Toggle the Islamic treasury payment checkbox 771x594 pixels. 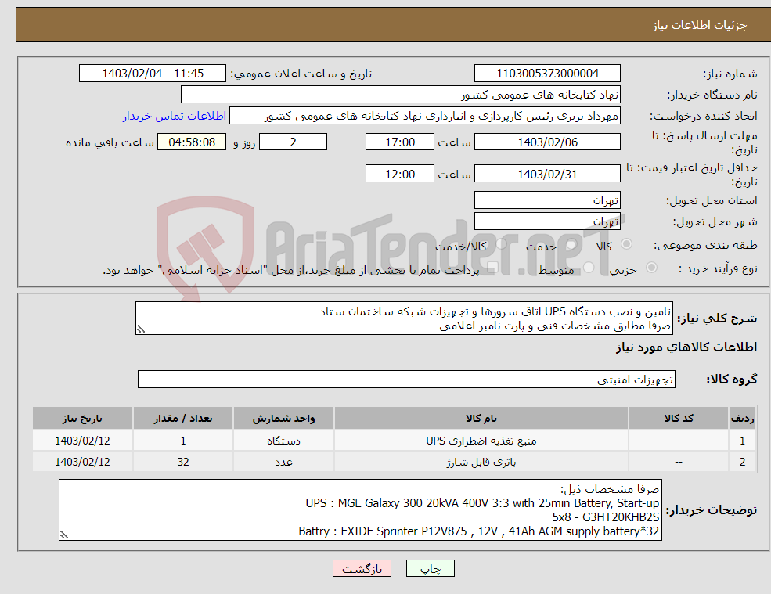tap(492, 268)
